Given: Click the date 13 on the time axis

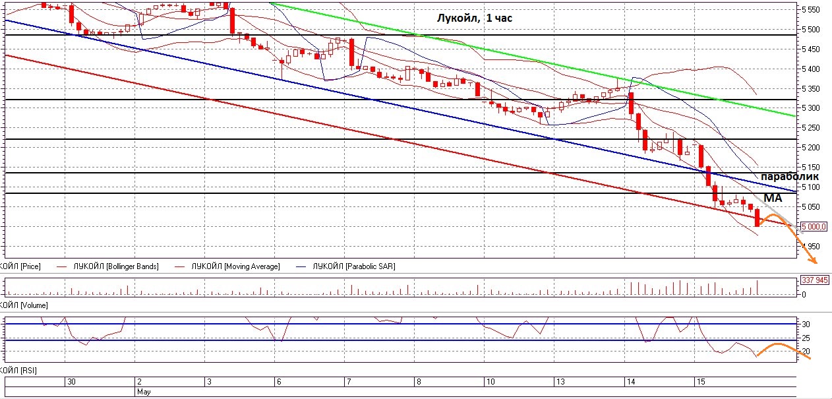Looking at the screenshot, I should click(560, 382).
